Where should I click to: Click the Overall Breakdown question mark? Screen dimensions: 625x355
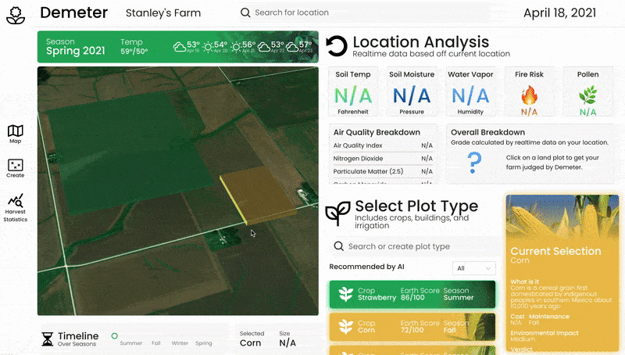[474, 163]
